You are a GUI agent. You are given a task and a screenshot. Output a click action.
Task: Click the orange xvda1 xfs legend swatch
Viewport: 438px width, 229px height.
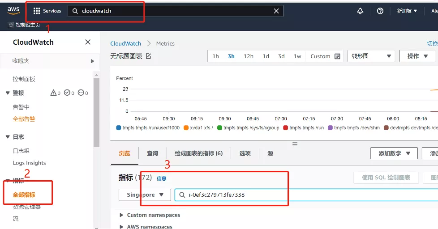click(186, 128)
